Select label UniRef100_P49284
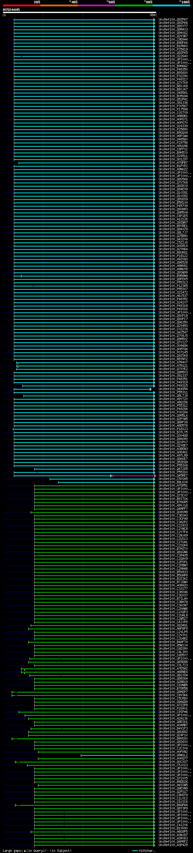The height and width of the screenshot is (853, 193). pos(173,409)
